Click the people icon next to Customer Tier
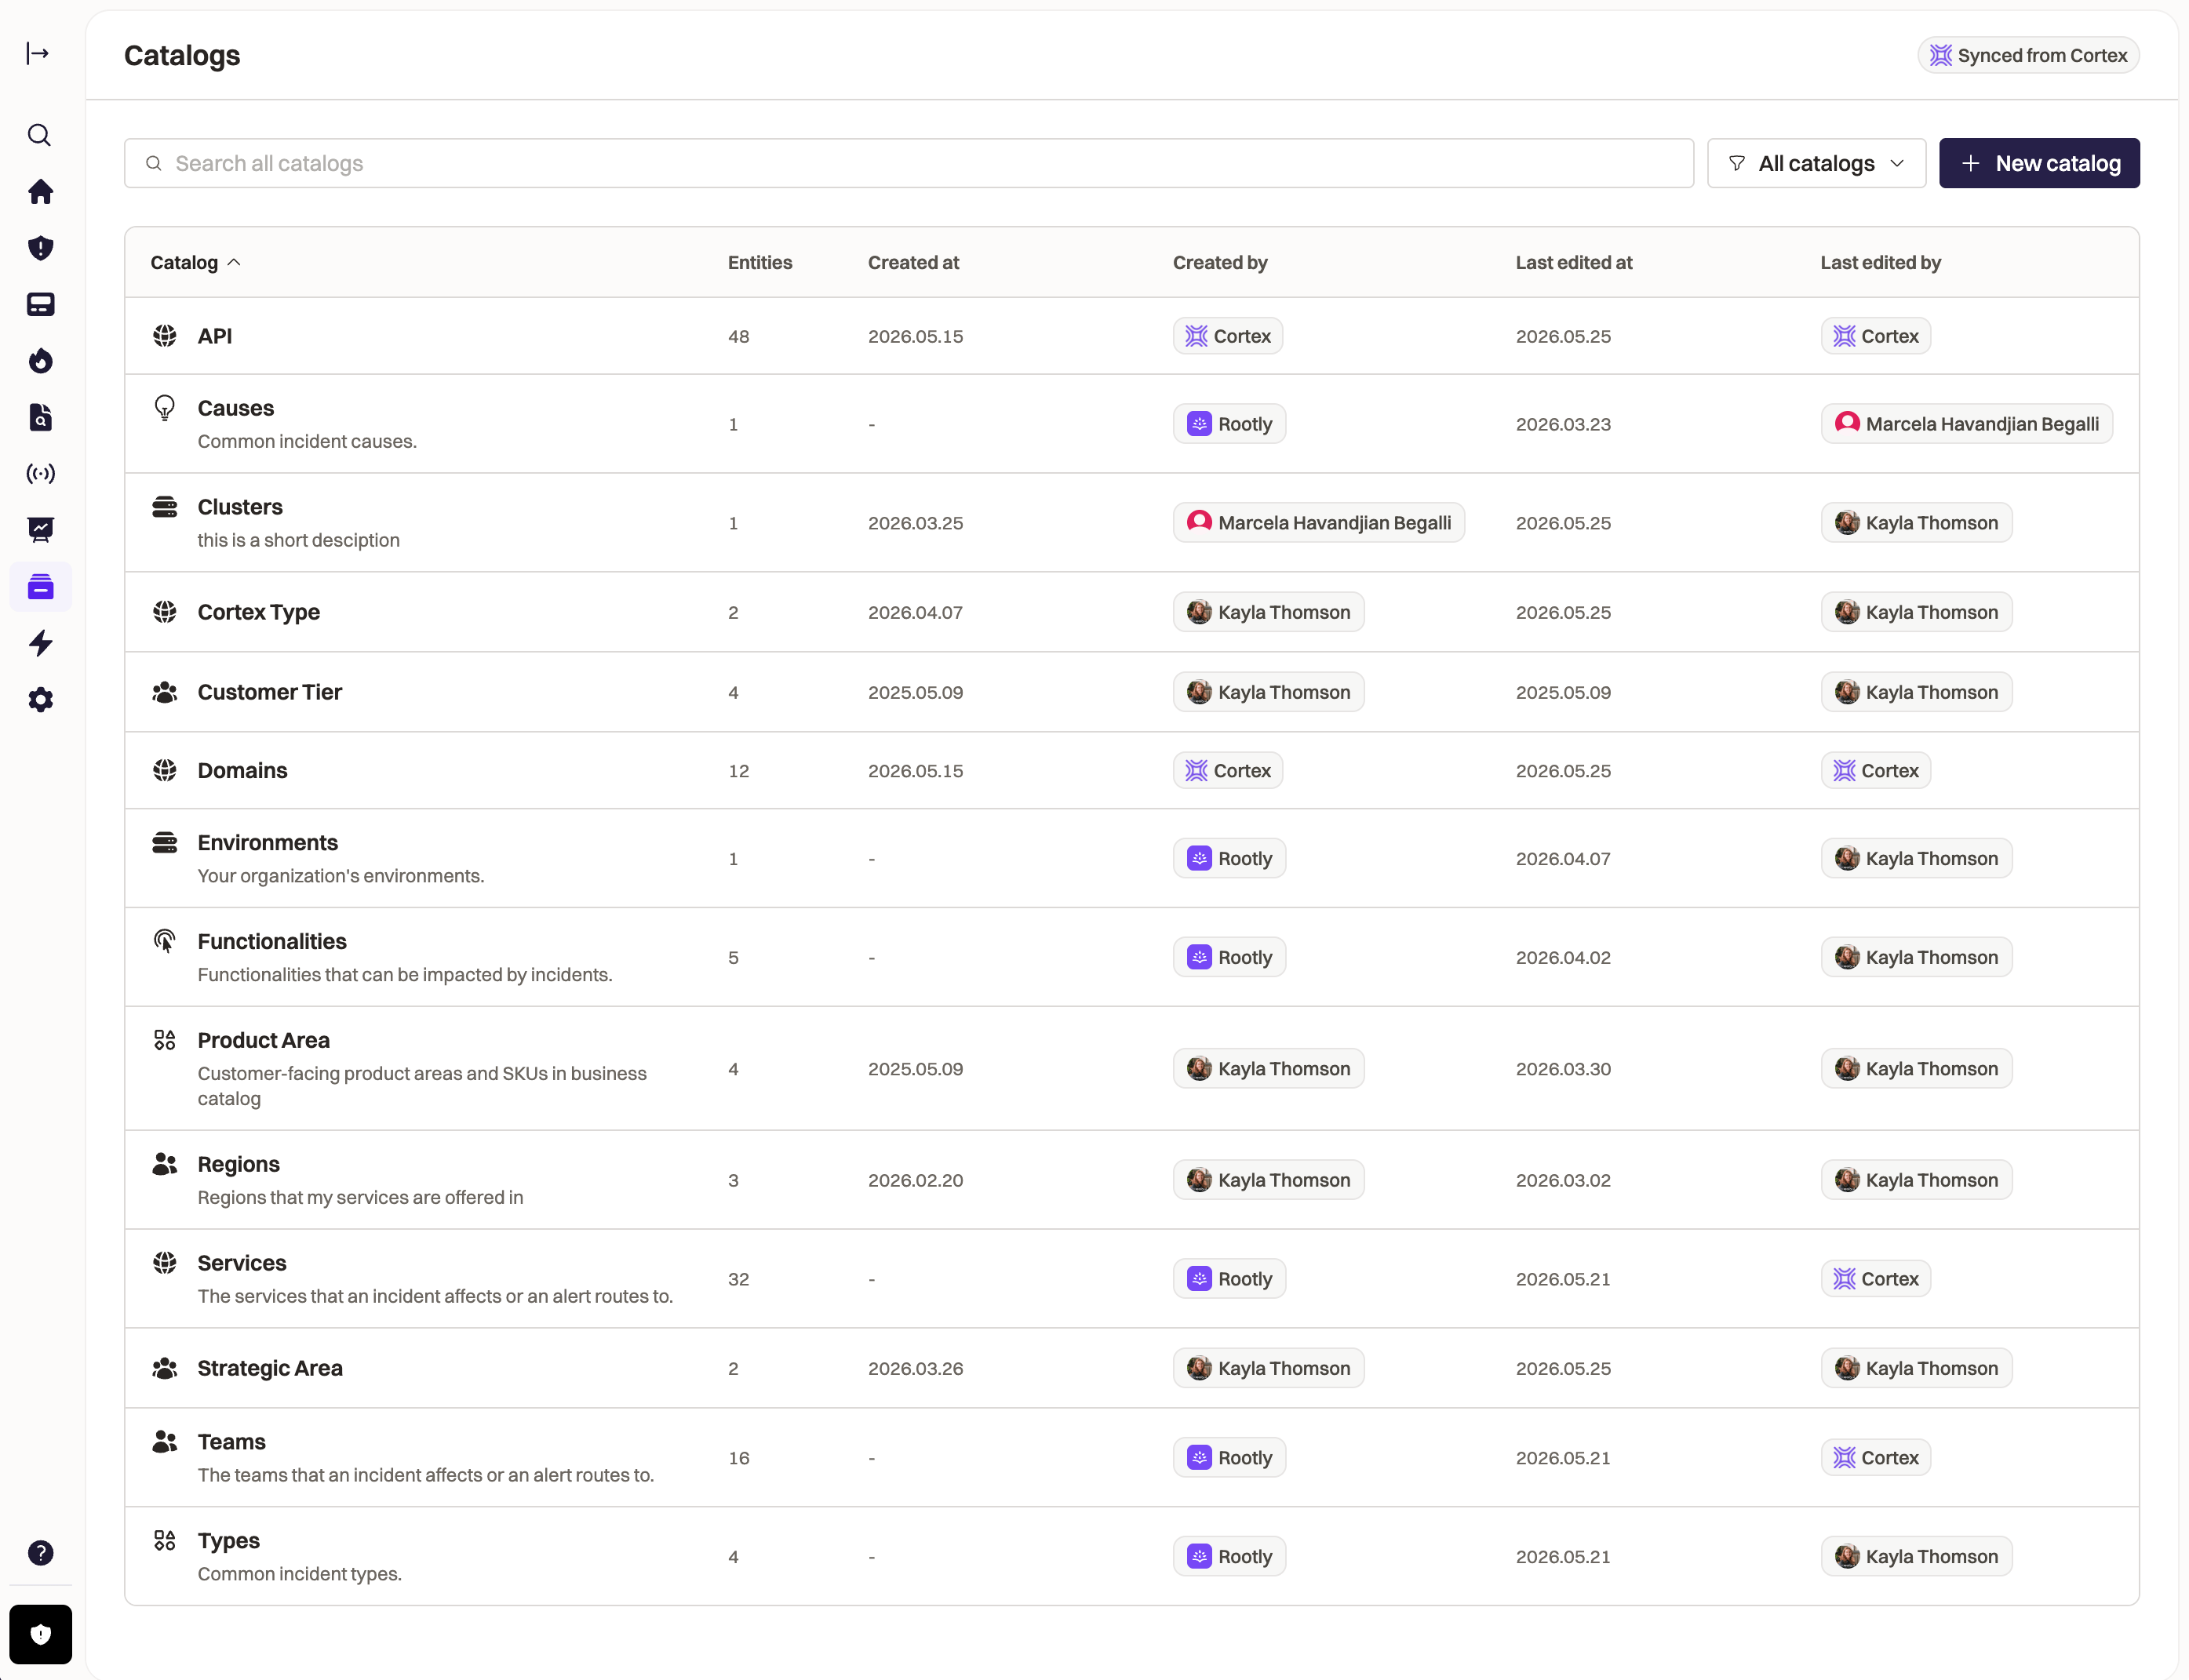The image size is (2189, 1680). coord(165,692)
